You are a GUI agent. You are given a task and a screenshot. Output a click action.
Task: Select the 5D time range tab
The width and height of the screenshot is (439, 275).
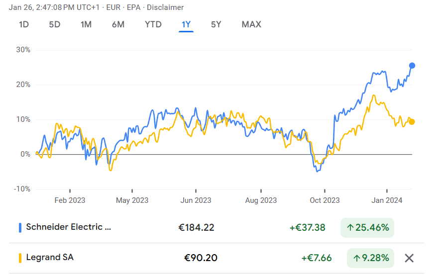55,25
